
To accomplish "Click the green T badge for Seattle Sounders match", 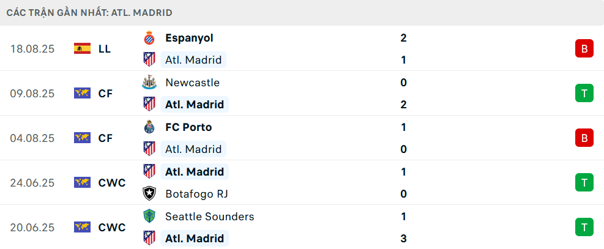I will coord(584,227).
